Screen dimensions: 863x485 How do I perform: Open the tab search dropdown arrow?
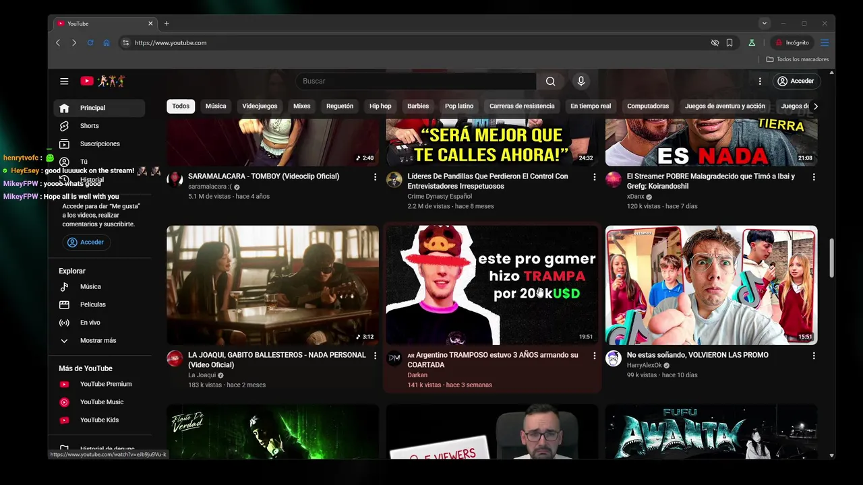[764, 24]
